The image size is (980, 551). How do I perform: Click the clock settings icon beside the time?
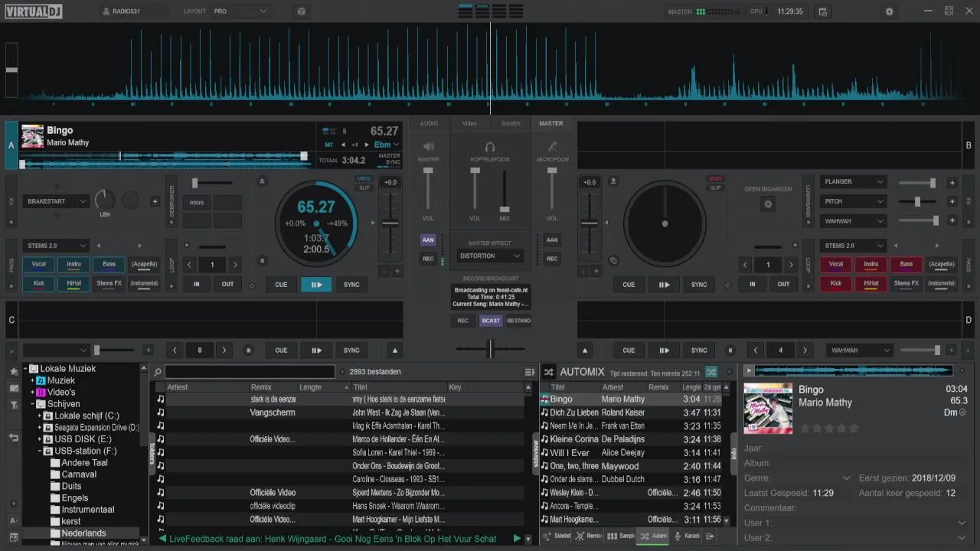tap(822, 11)
